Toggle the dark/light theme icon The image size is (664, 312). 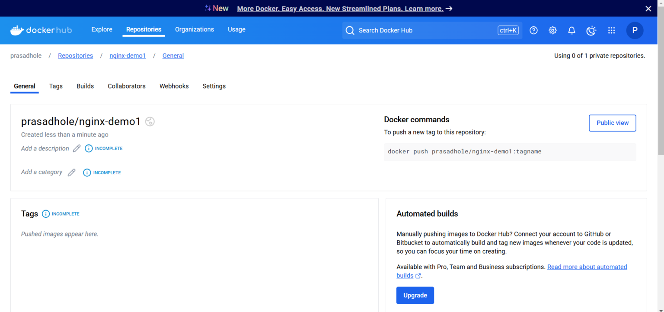[591, 30]
